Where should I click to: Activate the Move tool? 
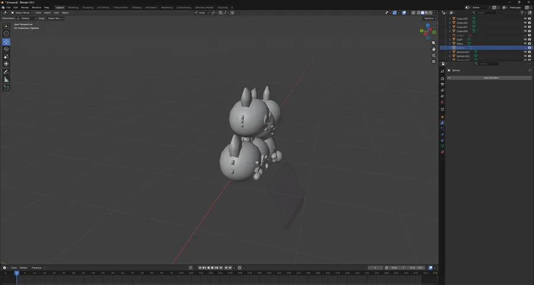(6, 42)
